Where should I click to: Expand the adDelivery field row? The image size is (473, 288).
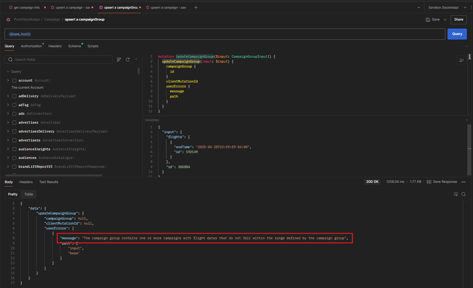click(8, 96)
